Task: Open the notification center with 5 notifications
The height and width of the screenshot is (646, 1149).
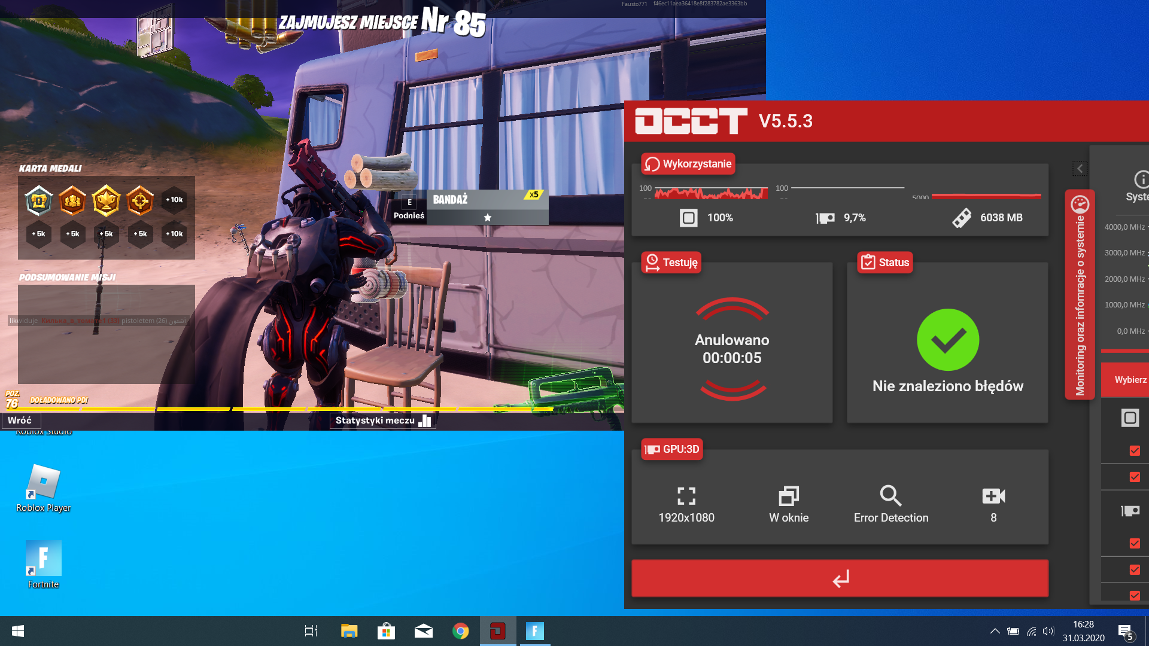Action: pos(1125,632)
